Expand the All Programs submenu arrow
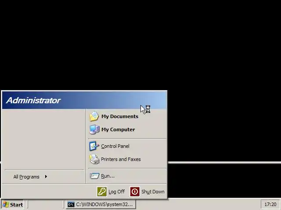The width and height of the screenshot is (281, 210). [46, 177]
